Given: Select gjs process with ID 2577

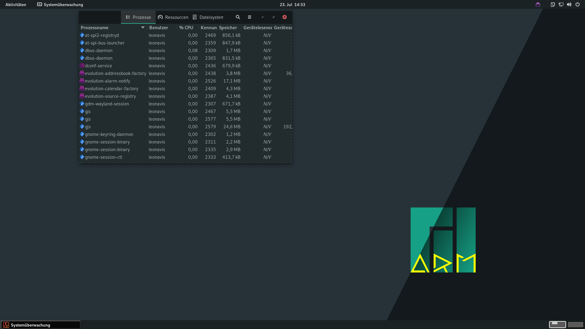Looking at the screenshot, I should (186, 119).
